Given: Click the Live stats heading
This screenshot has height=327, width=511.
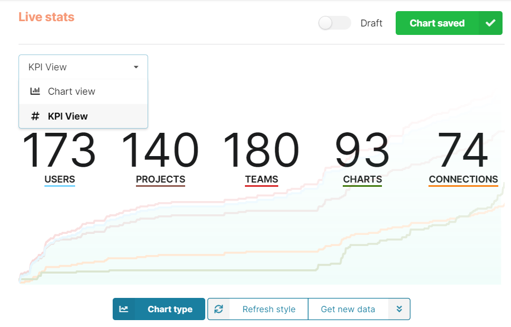Looking at the screenshot, I should [47, 17].
